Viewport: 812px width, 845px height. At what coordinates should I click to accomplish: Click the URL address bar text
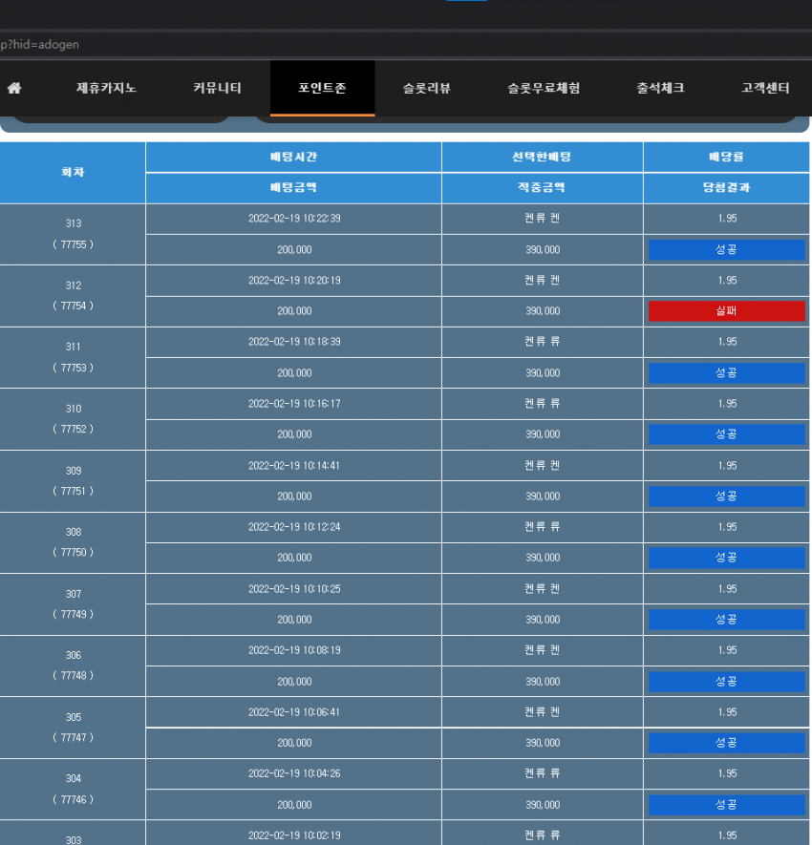pyautogui.click(x=40, y=45)
